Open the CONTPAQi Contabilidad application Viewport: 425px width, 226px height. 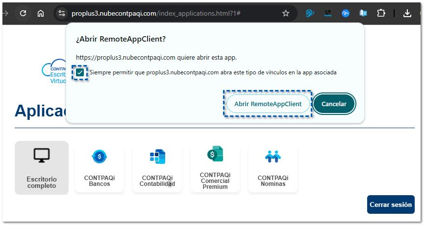157,168
